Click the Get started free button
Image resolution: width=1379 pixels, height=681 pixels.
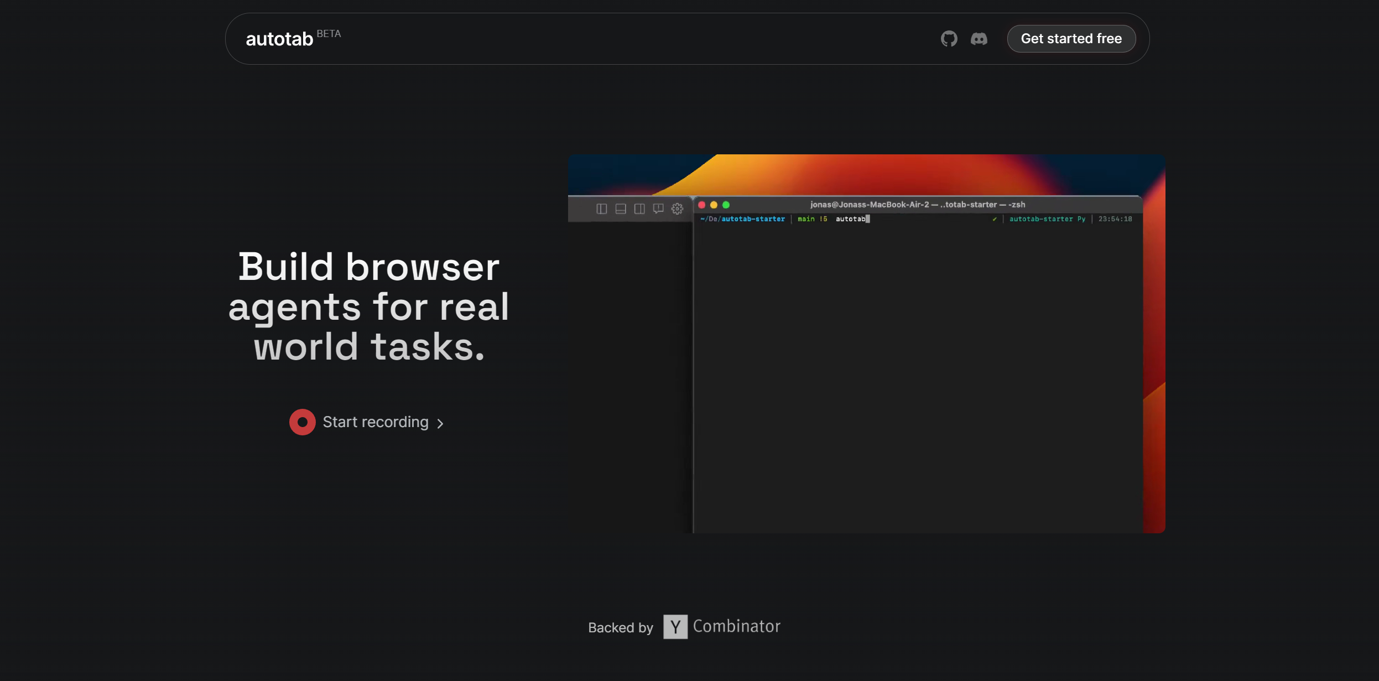1071,39
